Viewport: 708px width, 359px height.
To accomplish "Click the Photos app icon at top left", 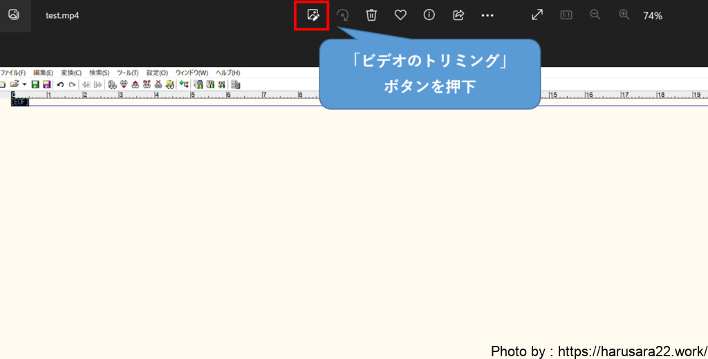I will point(14,15).
